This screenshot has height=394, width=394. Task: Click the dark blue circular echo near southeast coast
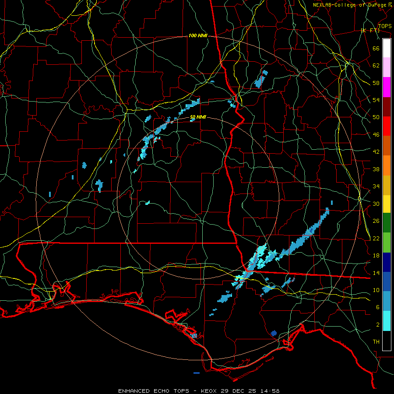coord(274,333)
